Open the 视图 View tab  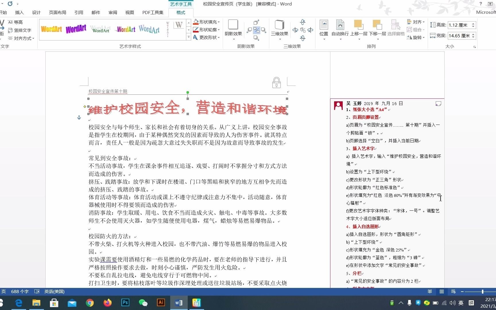tap(130, 12)
